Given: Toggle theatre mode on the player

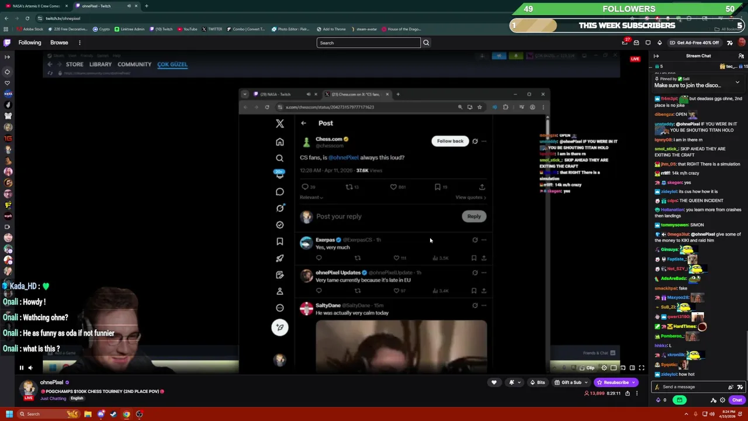Looking at the screenshot, I should [614, 368].
